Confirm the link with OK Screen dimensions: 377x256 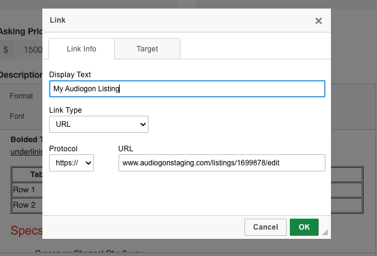pos(304,227)
